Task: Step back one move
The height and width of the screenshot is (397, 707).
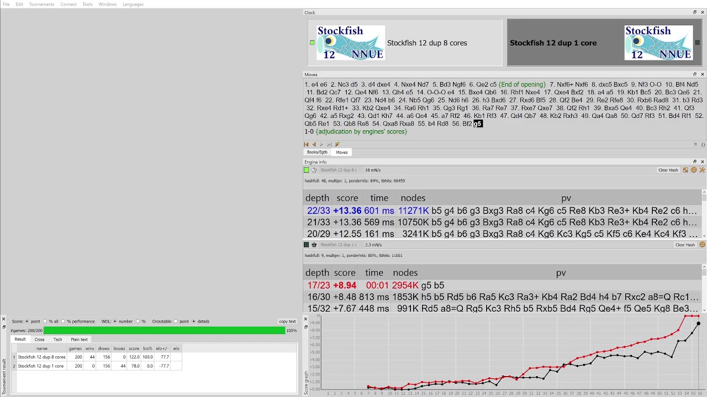Action: coord(314,144)
